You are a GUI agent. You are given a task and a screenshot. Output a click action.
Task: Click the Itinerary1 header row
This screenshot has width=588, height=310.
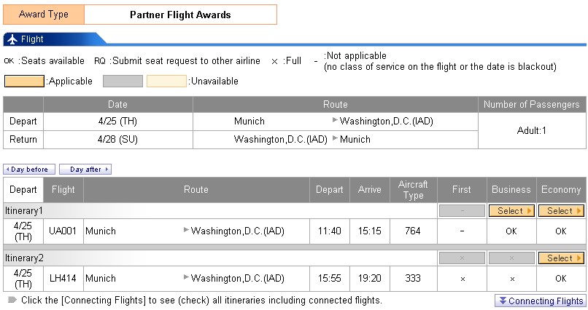coord(219,211)
